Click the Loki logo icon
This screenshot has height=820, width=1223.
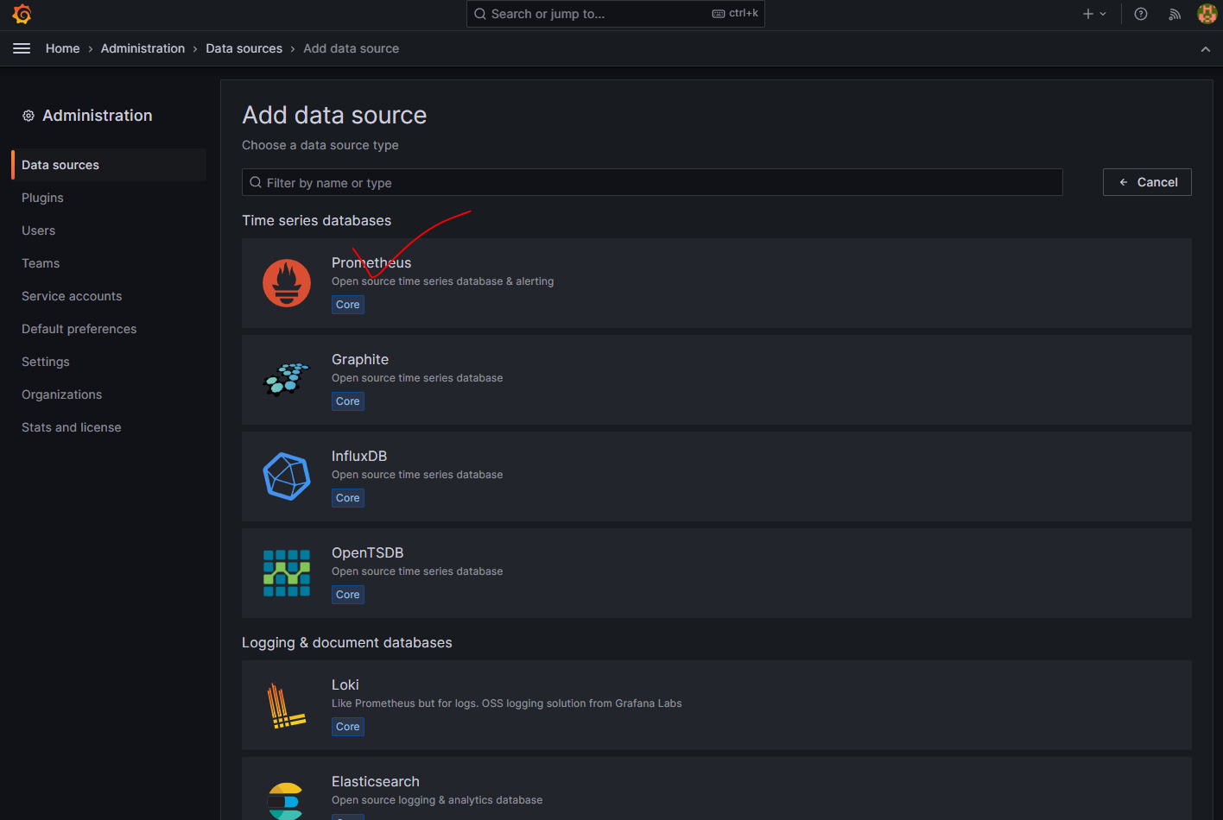(287, 705)
